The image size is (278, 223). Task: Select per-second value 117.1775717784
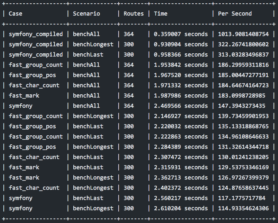point(242,198)
